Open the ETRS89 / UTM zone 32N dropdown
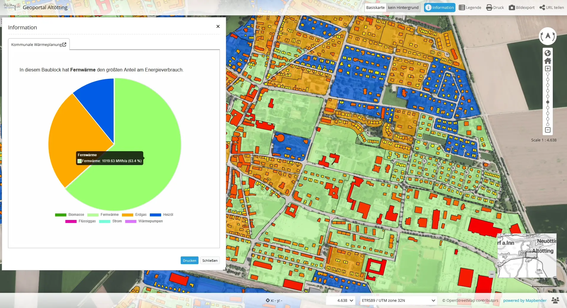The width and height of the screenshot is (567, 308). coord(398,300)
